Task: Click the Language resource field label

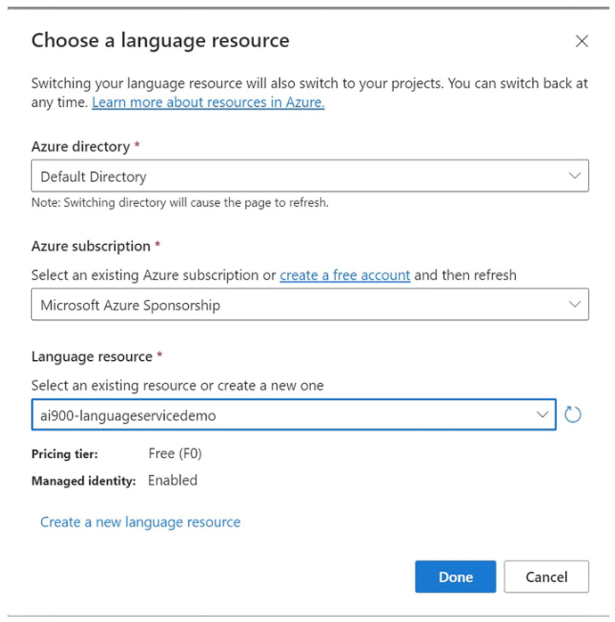Action: point(92,356)
